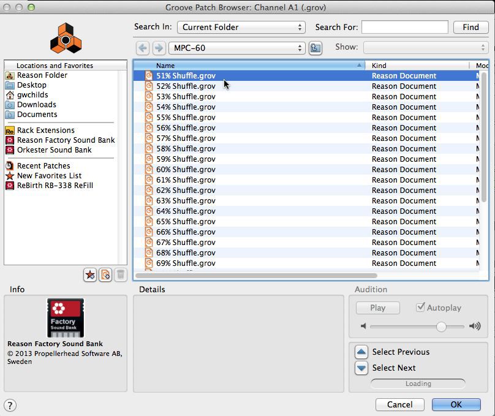Click the file list vertical scrollbar
This screenshot has height=416, width=495.
click(x=484, y=137)
